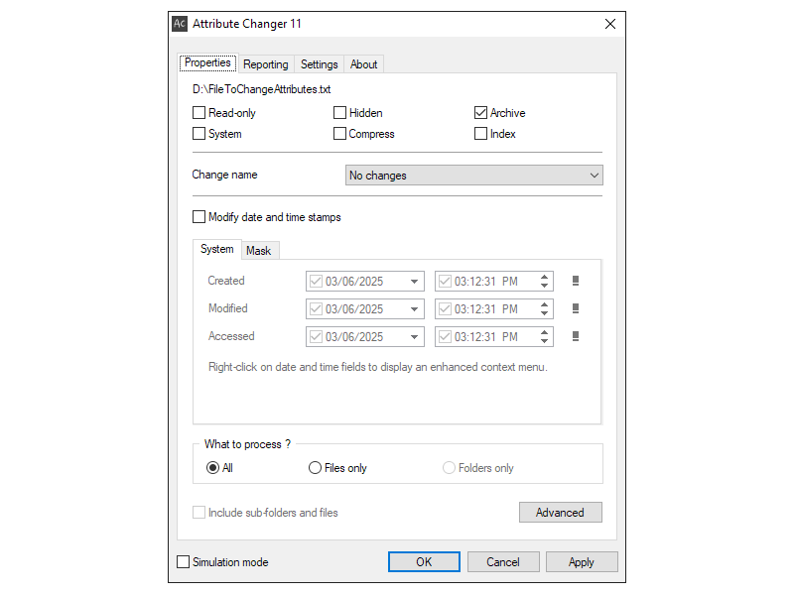Tick the Hidden attribute checkbox
This screenshot has height=595, width=794.
(340, 113)
